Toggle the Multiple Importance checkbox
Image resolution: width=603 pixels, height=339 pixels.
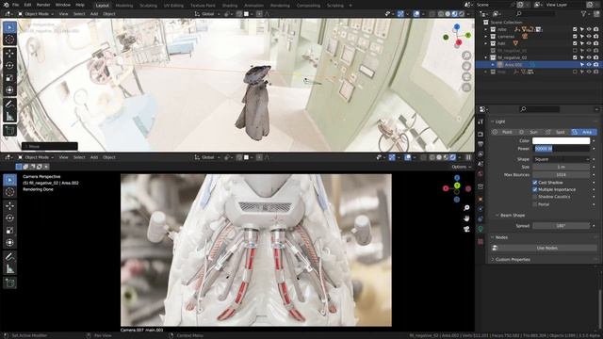click(x=535, y=189)
